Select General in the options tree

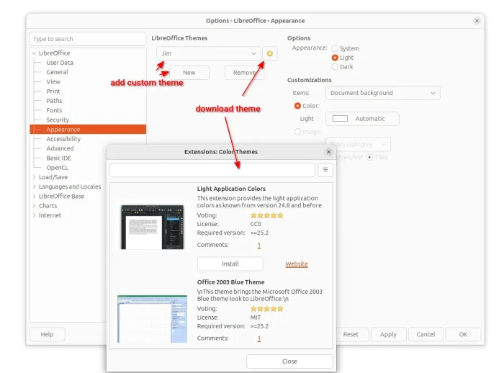(x=57, y=72)
